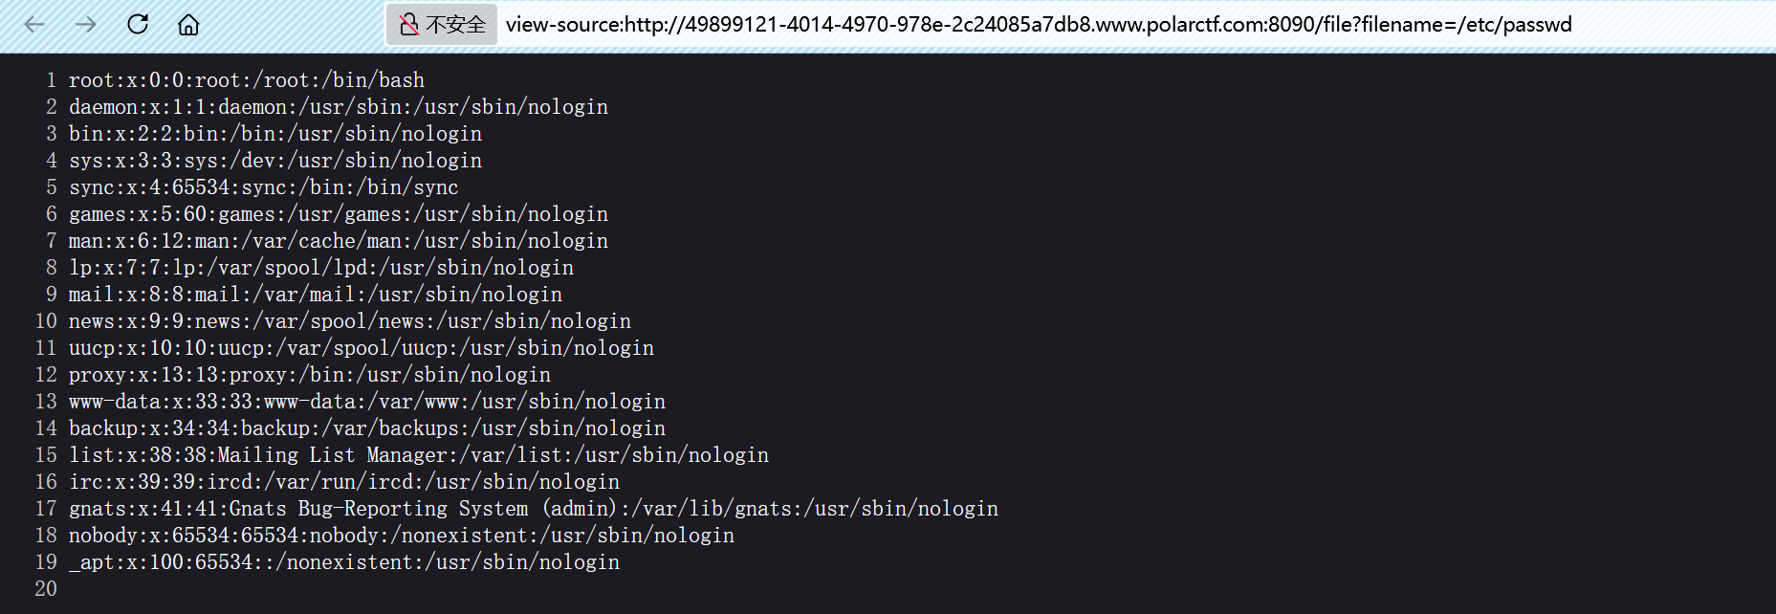Click the Gnats Bug-Reporting System line
Viewport: 1776px width, 614px height.
(x=533, y=509)
